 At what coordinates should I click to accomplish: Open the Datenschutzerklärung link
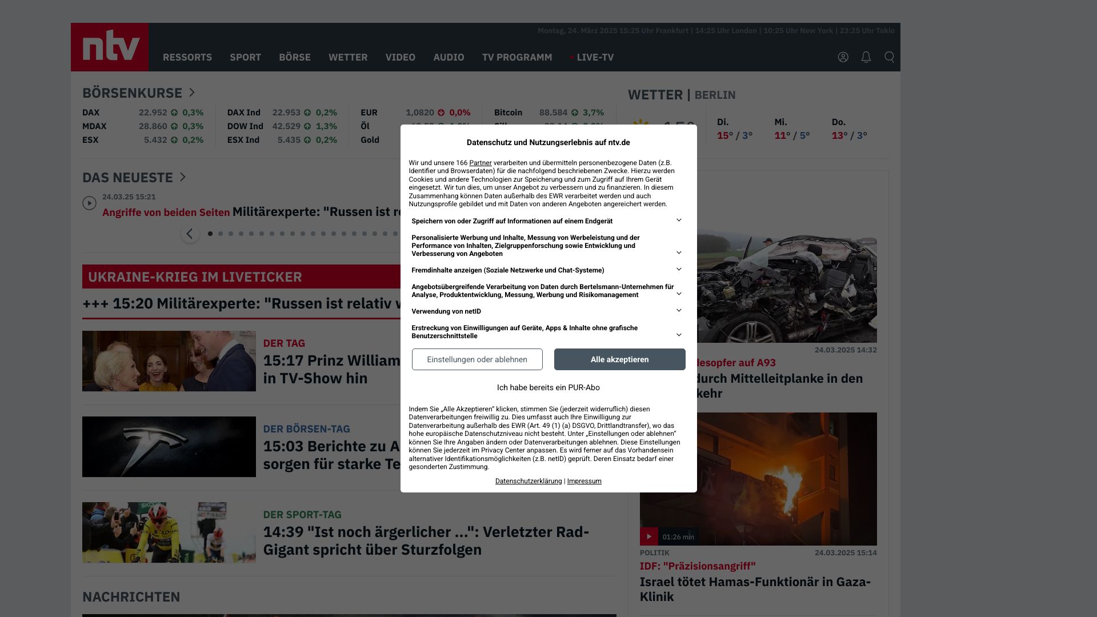(528, 481)
